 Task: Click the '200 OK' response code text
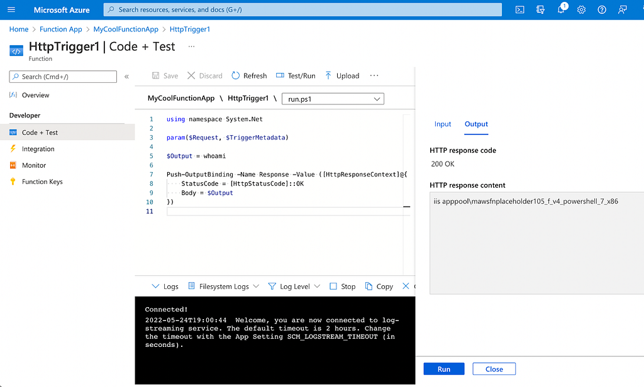click(443, 164)
